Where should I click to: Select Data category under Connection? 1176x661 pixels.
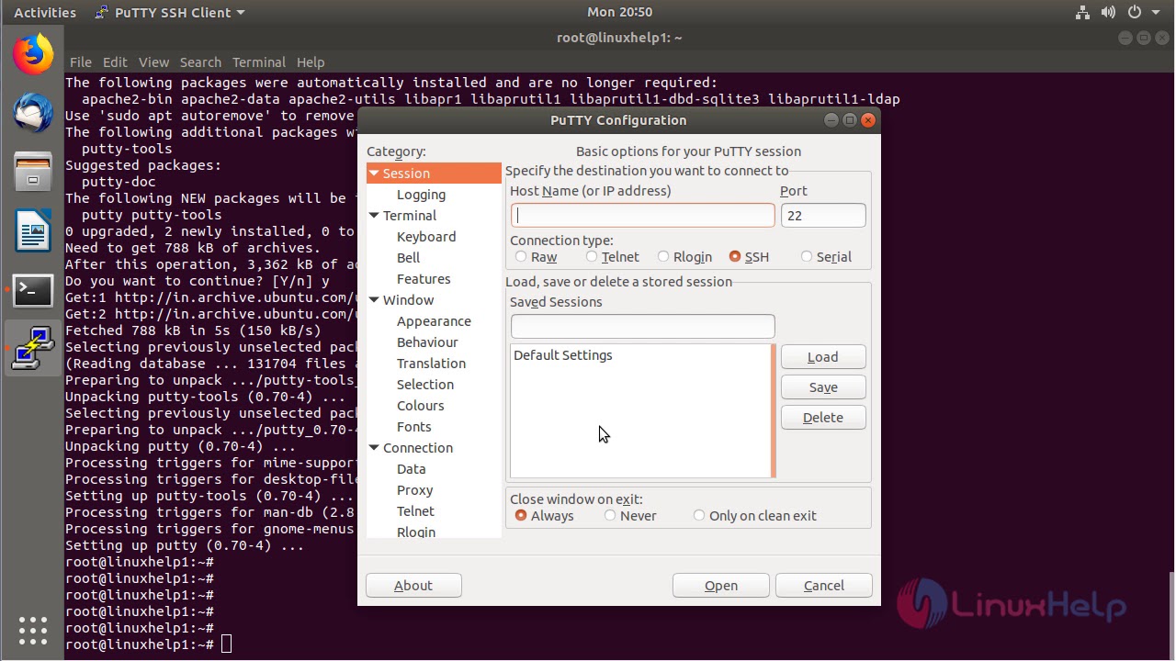[411, 469]
